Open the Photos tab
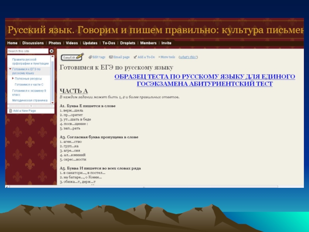309x232 pixels. click(x=55, y=43)
